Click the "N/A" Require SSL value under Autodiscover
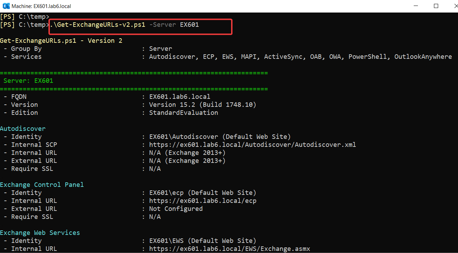Screen dimensions: 458x253 pyautogui.click(x=155, y=169)
